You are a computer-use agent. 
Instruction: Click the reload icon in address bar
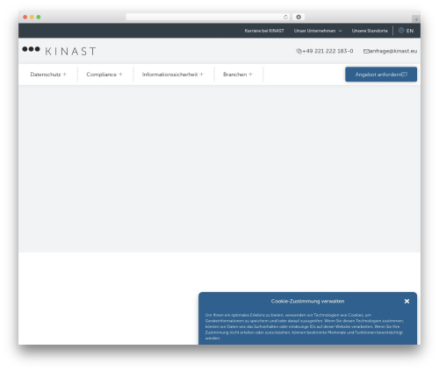click(285, 17)
